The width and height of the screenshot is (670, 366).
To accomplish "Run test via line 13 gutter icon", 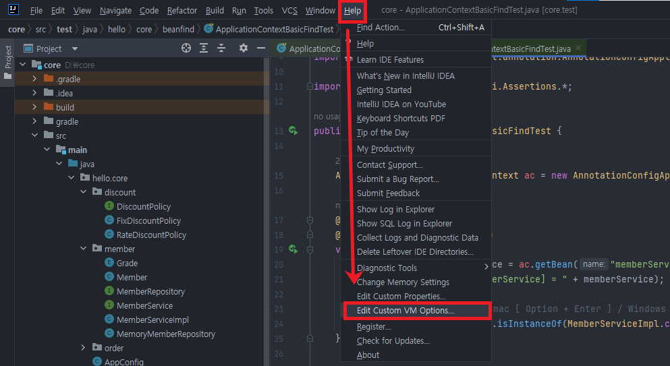I will coord(293,131).
